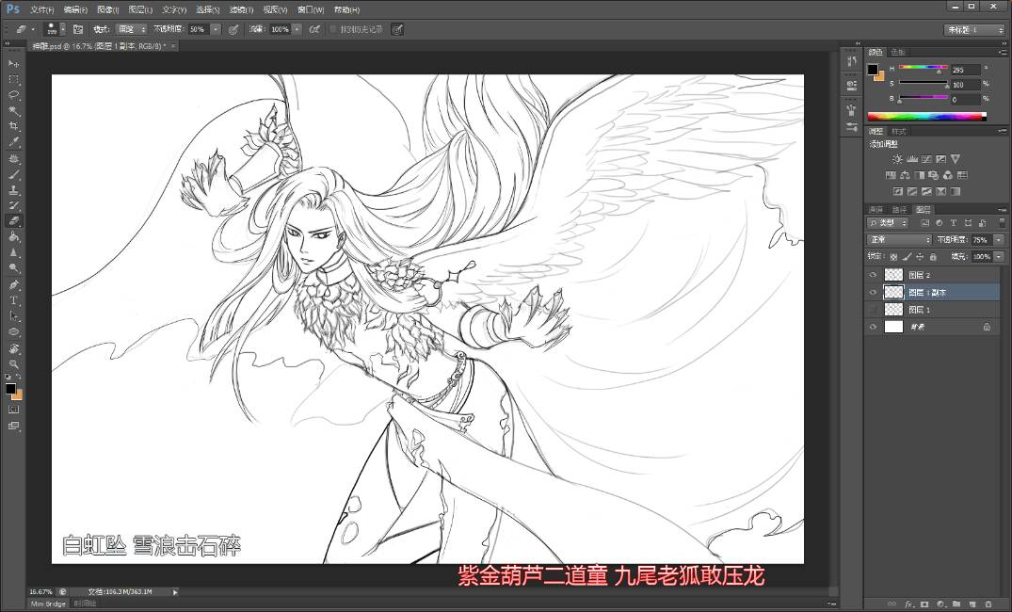This screenshot has height=612, width=1012.
Task: Select the Brush tool
Action: [x=13, y=174]
